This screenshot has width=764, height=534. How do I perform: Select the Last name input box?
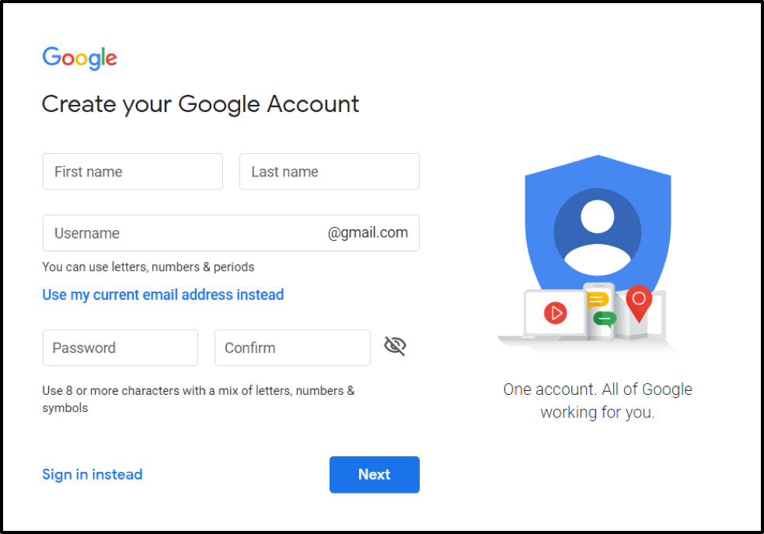tap(329, 172)
